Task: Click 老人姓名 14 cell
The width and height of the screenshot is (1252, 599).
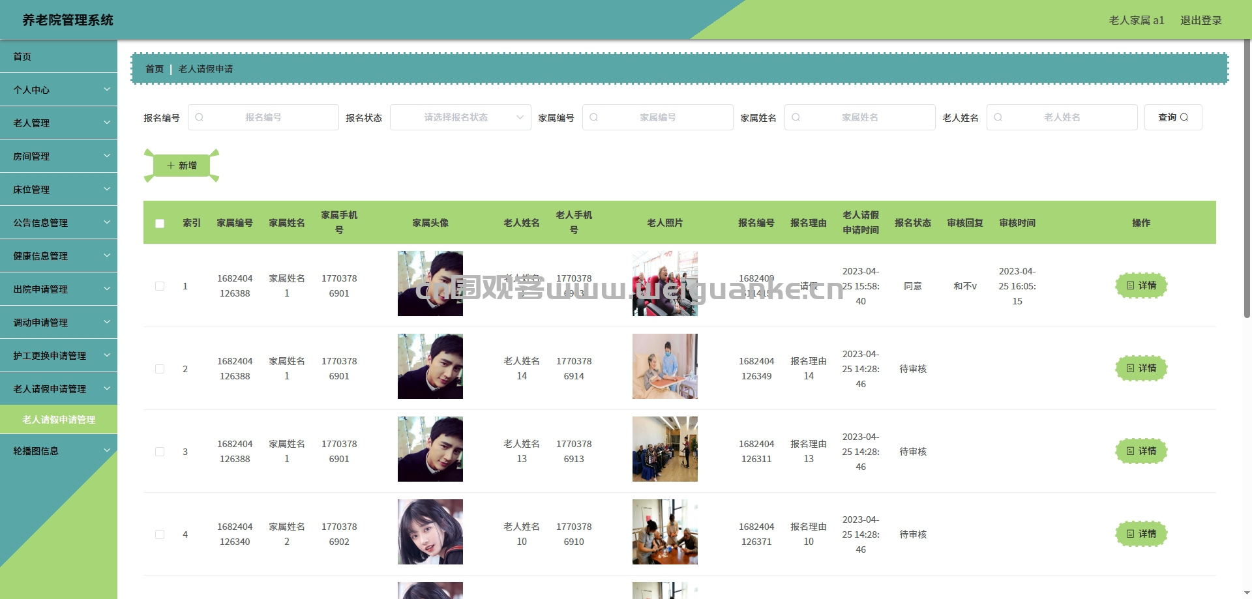Action: [x=522, y=368]
